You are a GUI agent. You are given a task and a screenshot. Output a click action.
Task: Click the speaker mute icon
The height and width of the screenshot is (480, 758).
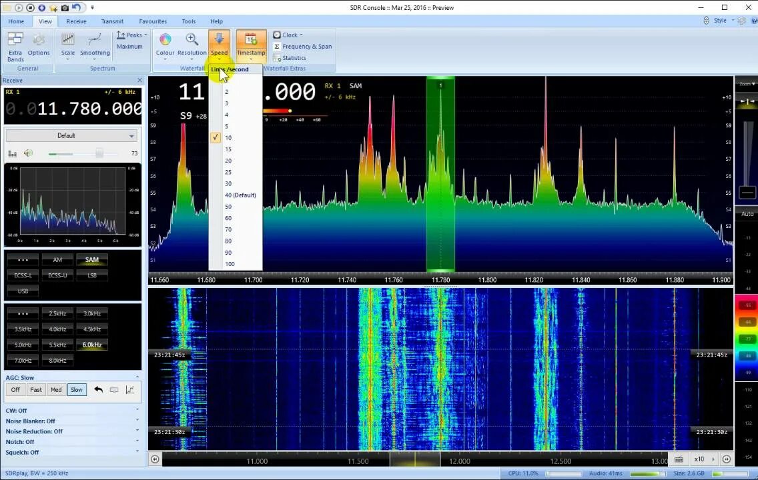[29, 153]
